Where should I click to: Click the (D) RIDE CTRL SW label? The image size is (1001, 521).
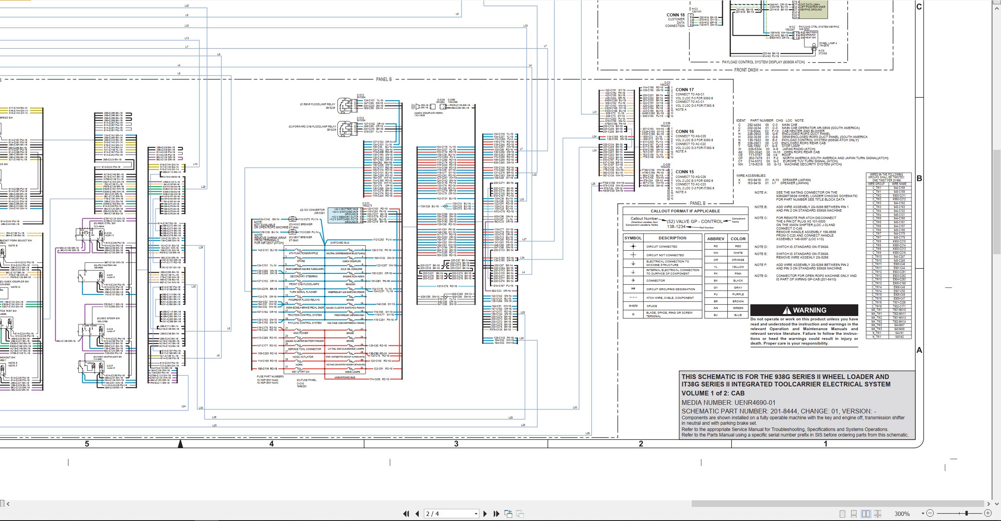click(x=104, y=223)
